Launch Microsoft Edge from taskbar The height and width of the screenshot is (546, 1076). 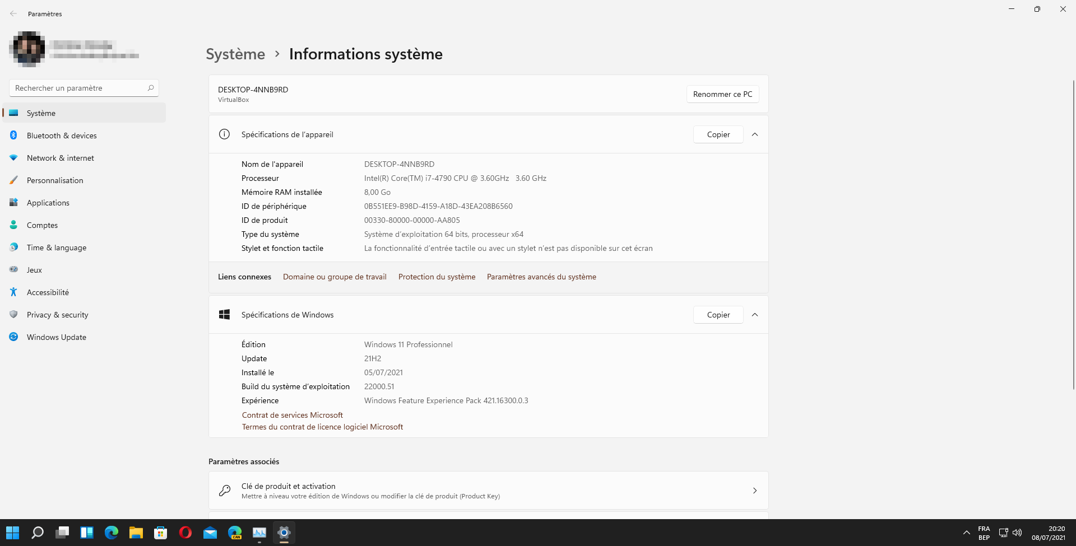(112, 533)
